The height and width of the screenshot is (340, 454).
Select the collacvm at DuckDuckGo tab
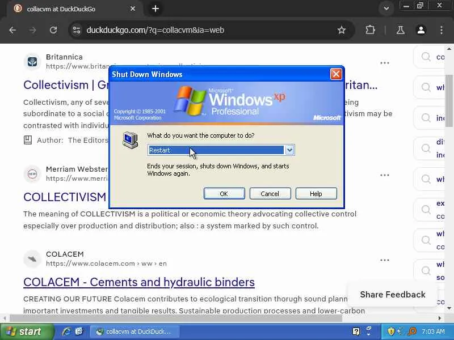pyautogui.click(x=74, y=9)
